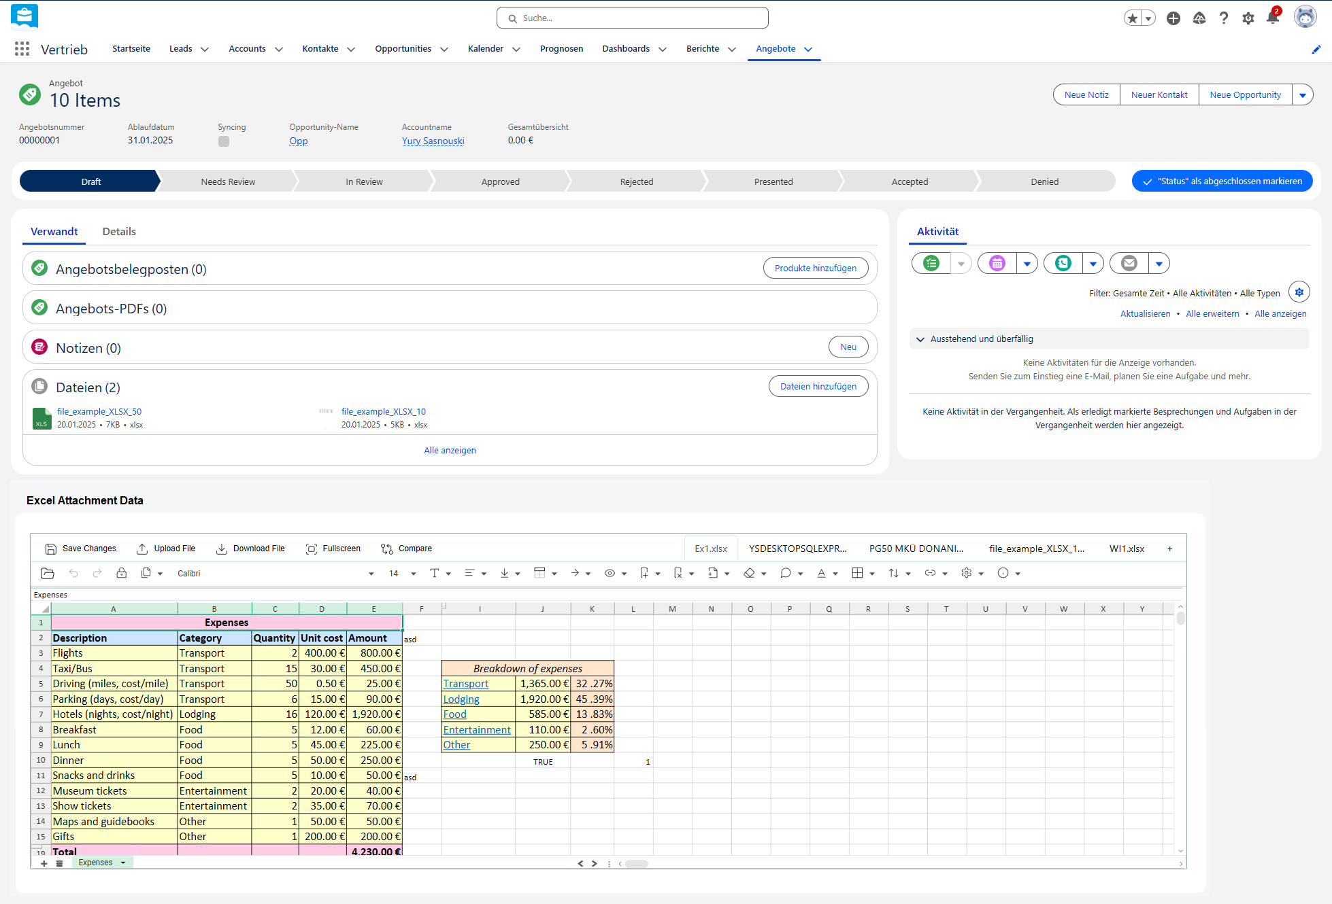The height and width of the screenshot is (904, 1332).
Task: Collapse Ausstehend und überfällig section
Action: point(920,339)
